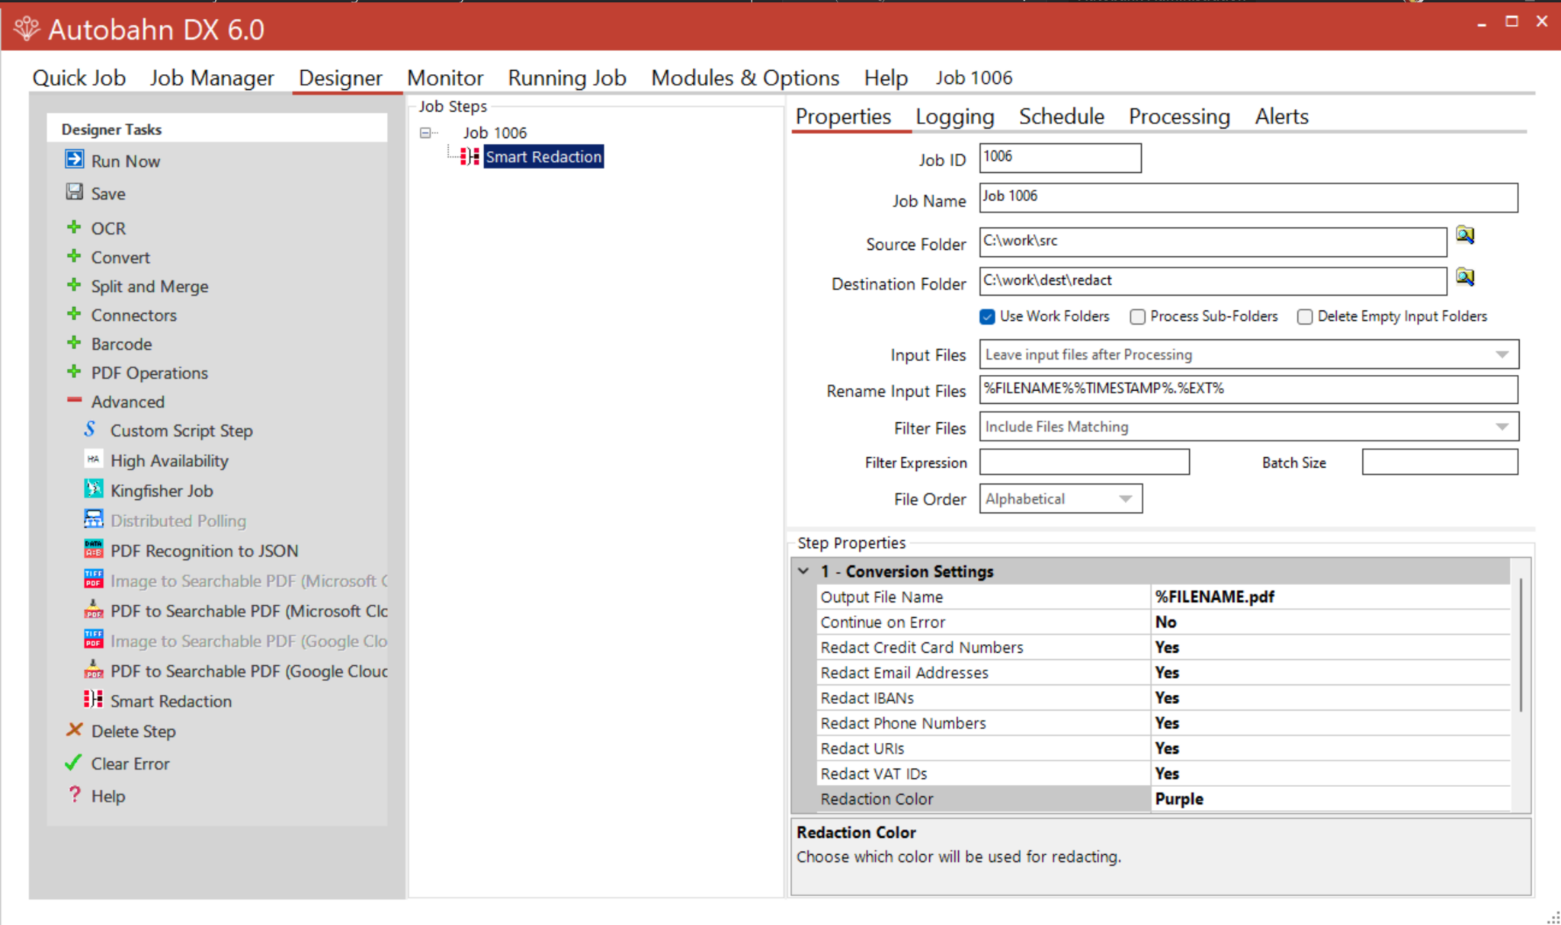Open the Destination Folder browse icon
The width and height of the screenshot is (1561, 925).
1465,277
